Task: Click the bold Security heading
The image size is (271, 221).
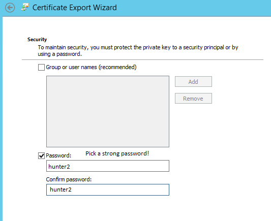Action: [37, 40]
